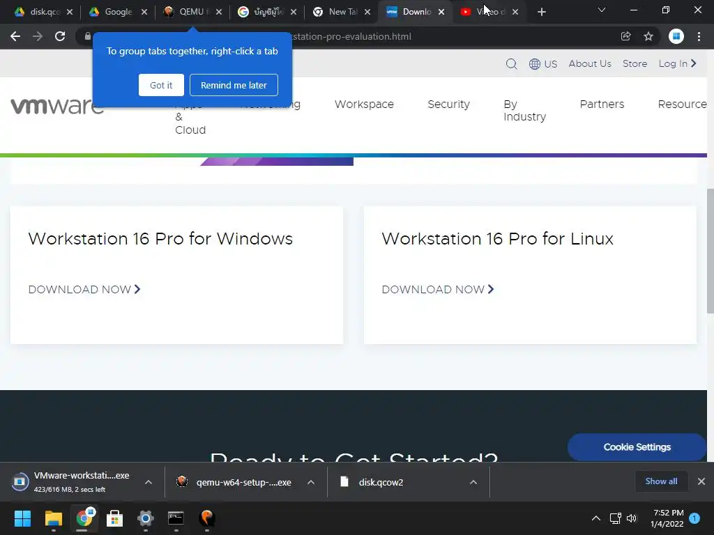Close the VMware Download tab

tap(441, 12)
